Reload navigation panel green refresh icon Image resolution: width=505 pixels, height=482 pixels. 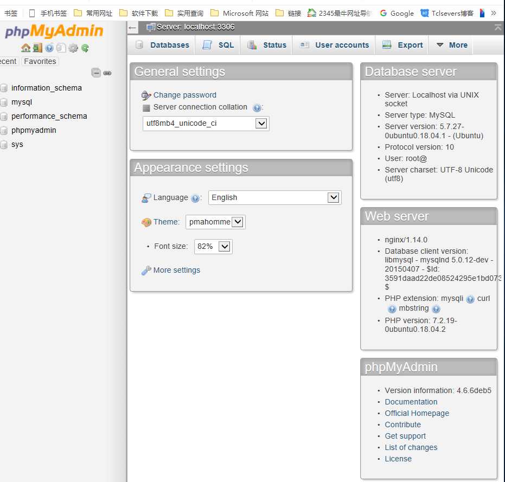tap(85, 48)
